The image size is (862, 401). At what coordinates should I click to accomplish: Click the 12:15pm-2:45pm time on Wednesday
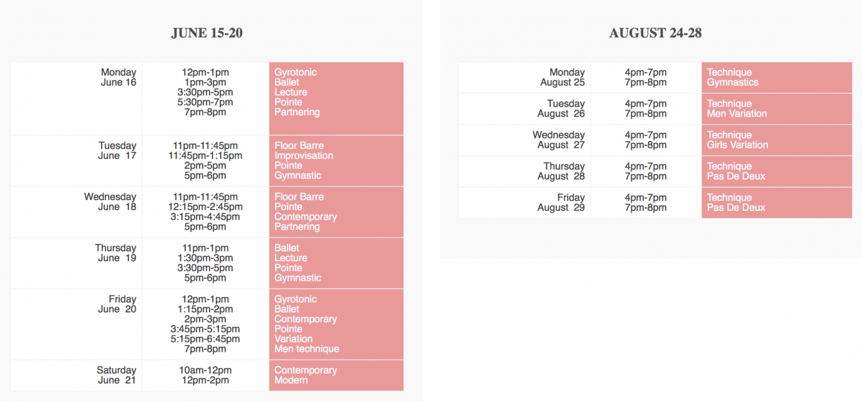click(x=205, y=207)
